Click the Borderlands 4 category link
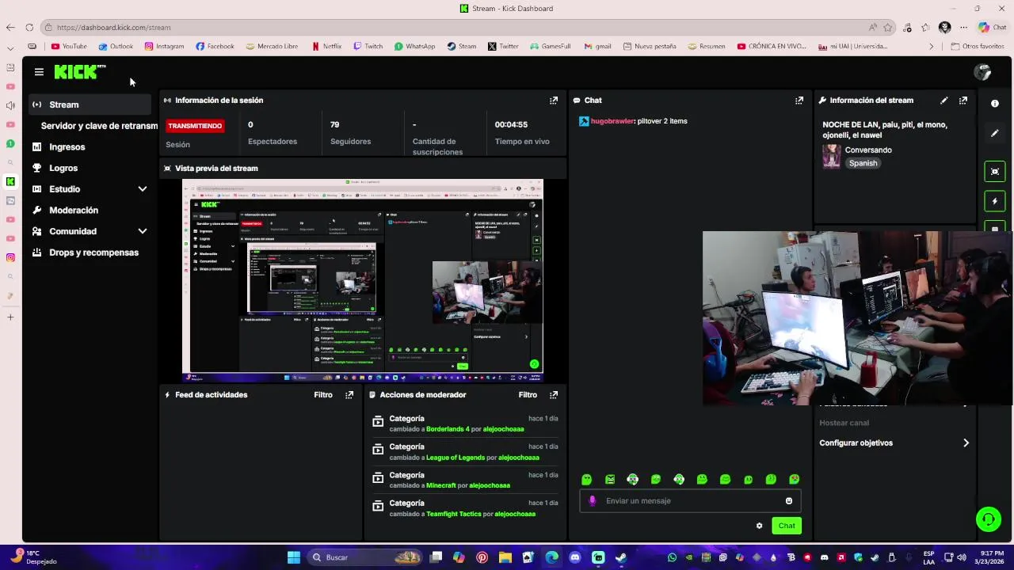Screen dimensions: 1014x570 (x=448, y=429)
